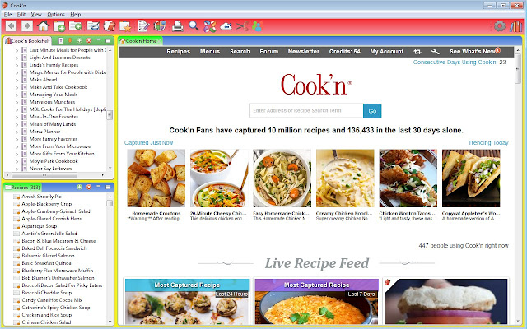Expand Last Minute Meals for People cookbook
527x329 pixels.
pyautogui.click(x=16, y=50)
